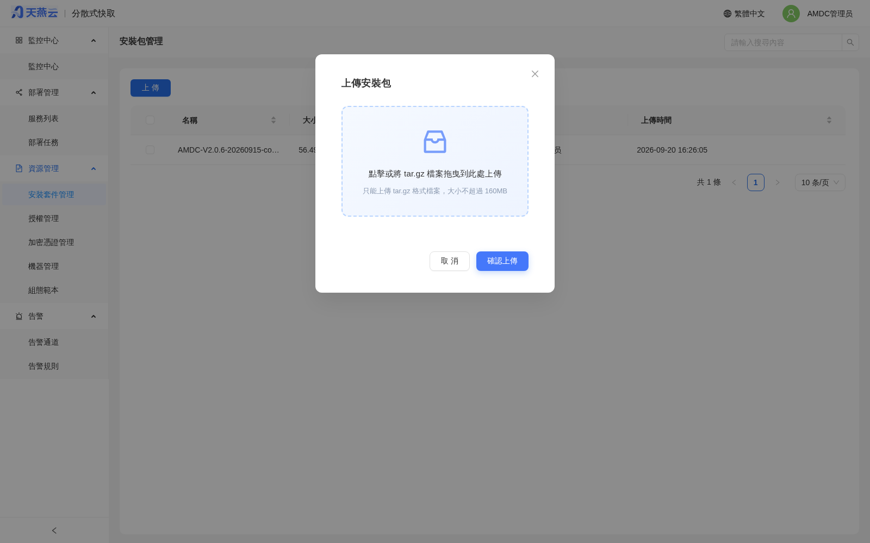Open 授權管理 in the sidebar
The width and height of the screenshot is (870, 543).
coord(54,218)
